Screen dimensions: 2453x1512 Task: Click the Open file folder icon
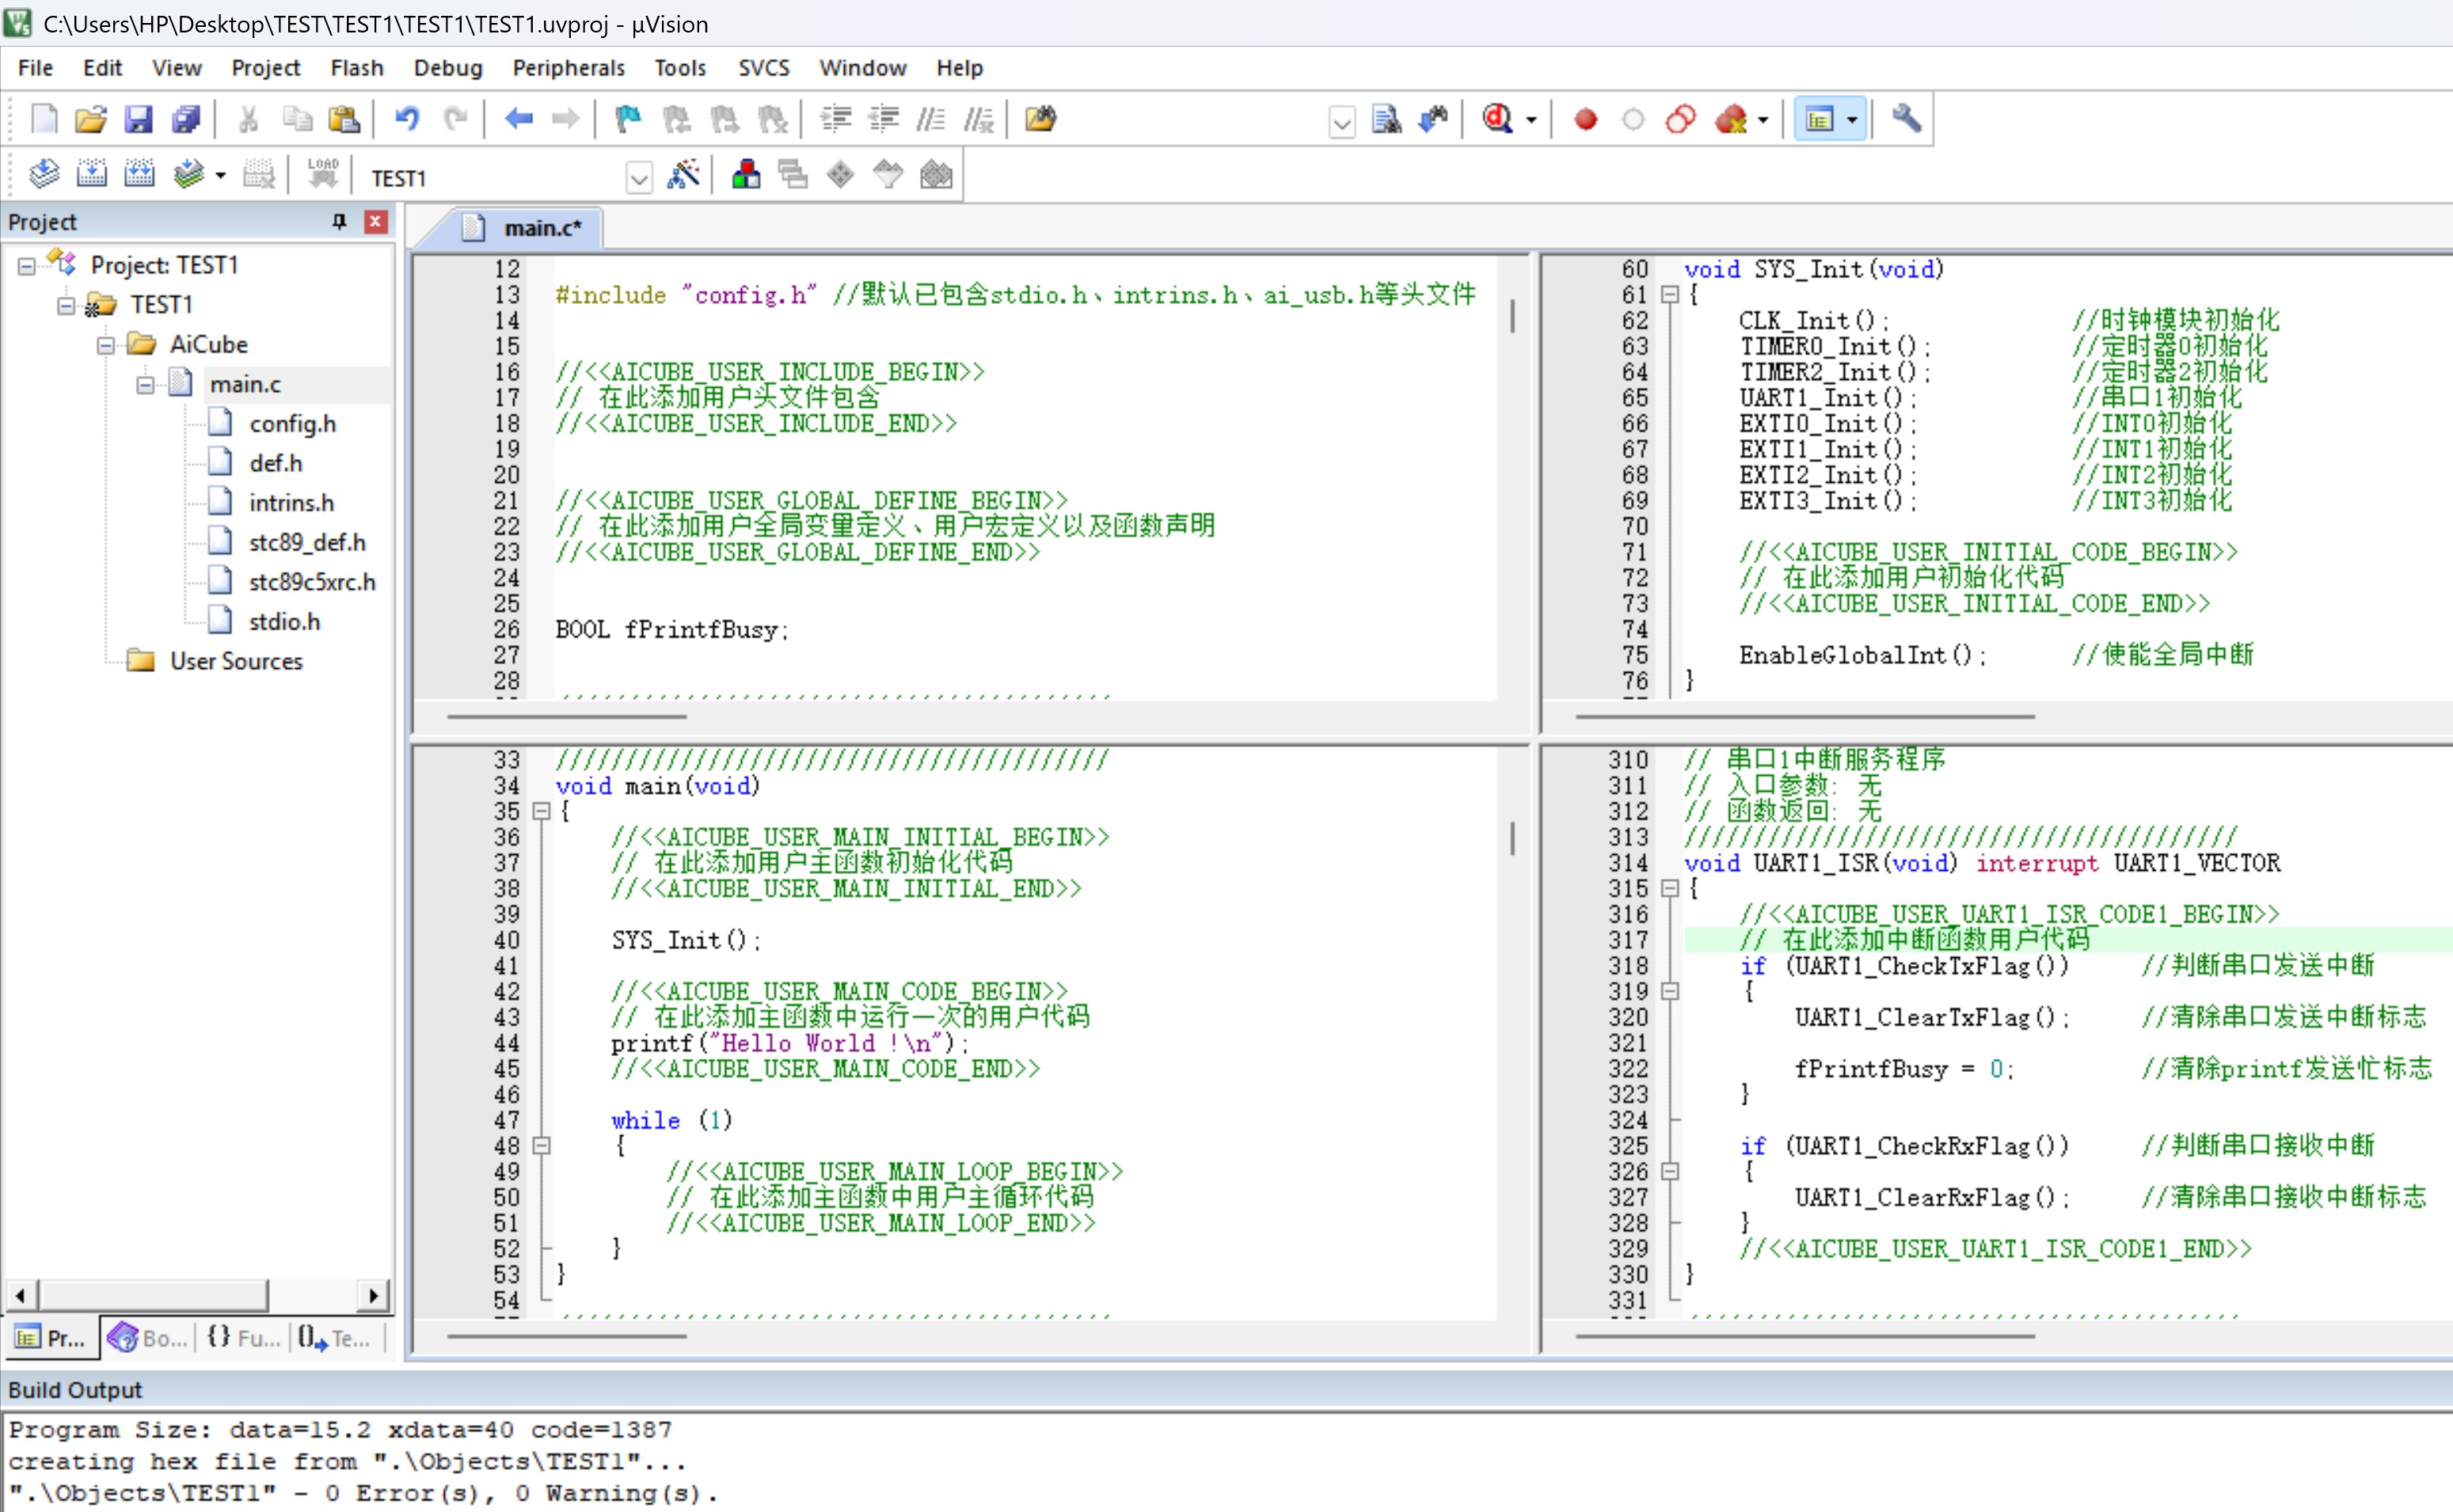pyautogui.click(x=91, y=120)
